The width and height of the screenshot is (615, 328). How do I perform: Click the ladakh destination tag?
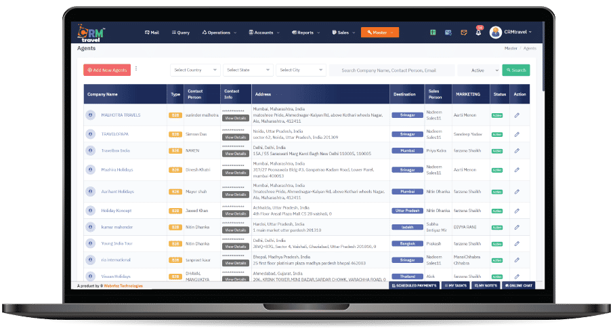tap(407, 227)
